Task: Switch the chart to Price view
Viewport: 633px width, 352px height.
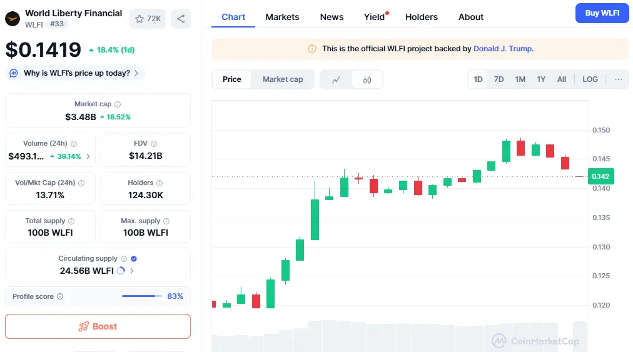Action: click(231, 79)
